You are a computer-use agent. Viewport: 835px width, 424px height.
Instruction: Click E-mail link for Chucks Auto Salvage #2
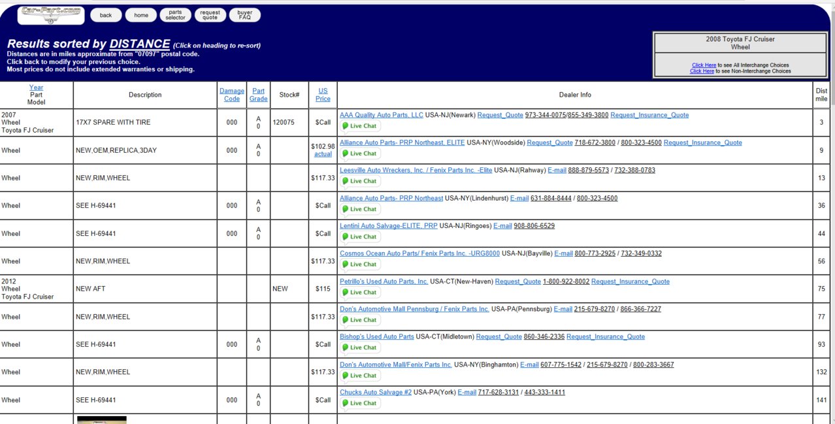click(x=467, y=392)
